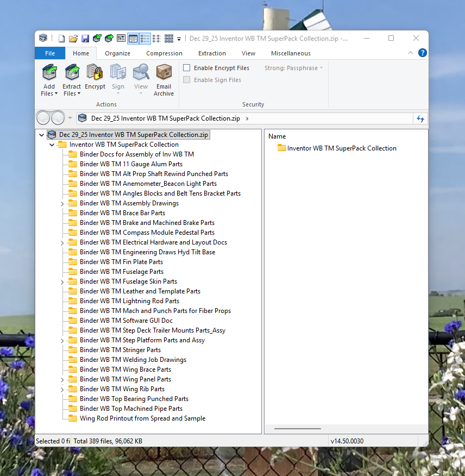Image resolution: width=465 pixels, height=476 pixels.
Task: Click the File menu button
Action: (49, 53)
